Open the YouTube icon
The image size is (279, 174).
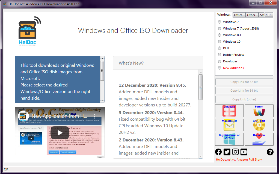[x=244, y=152]
